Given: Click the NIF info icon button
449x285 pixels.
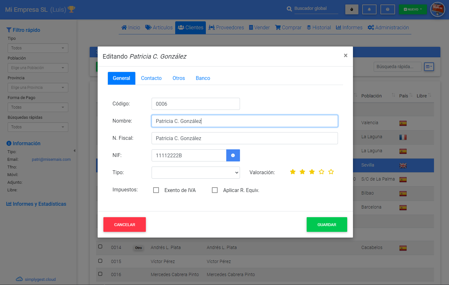Looking at the screenshot, I should [x=233, y=155].
